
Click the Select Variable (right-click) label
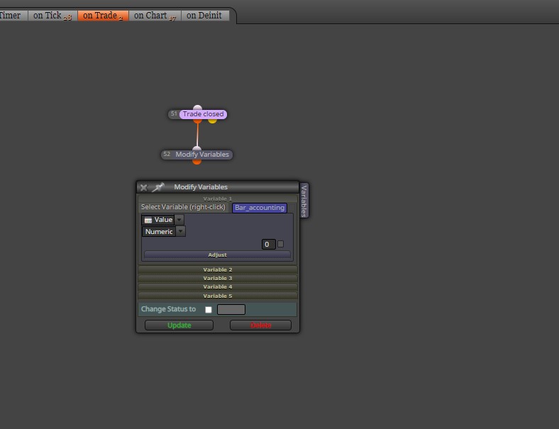[x=183, y=207]
